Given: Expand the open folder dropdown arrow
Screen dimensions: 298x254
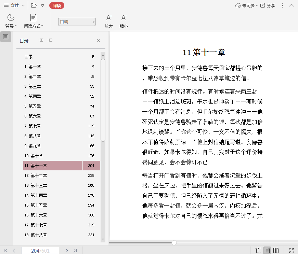Looking at the screenshot, I should click(42, 5).
